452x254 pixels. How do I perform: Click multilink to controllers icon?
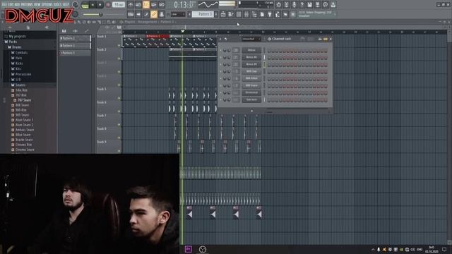pyautogui.click(x=162, y=14)
